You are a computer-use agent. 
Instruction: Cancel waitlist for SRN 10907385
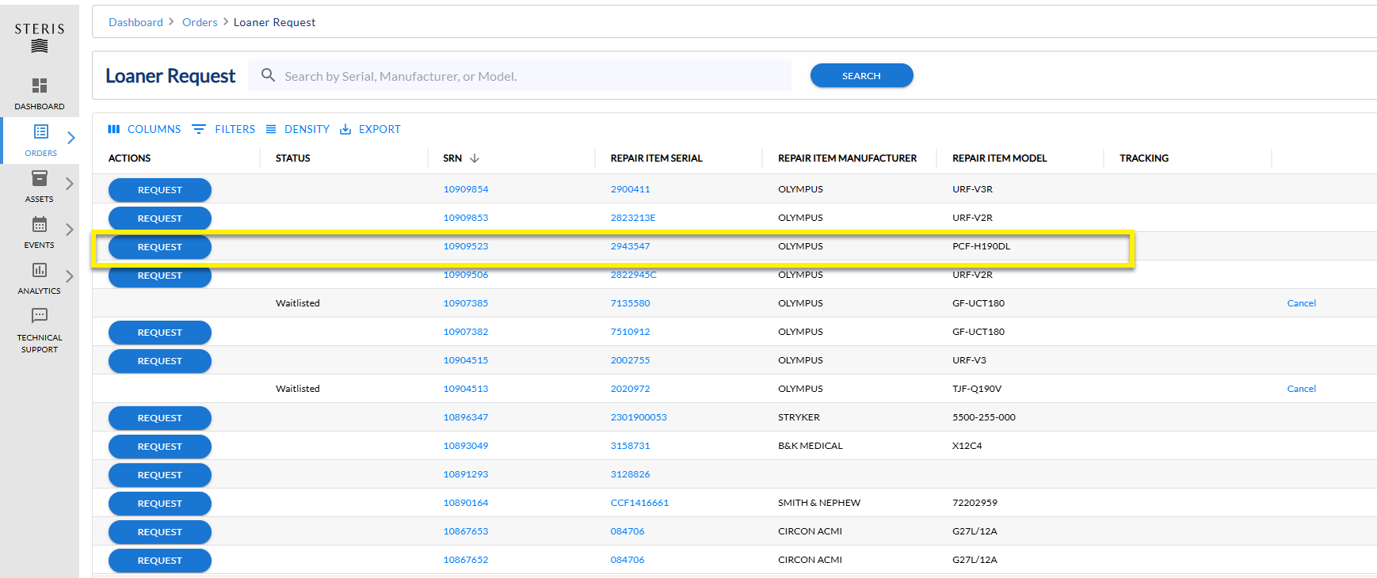(1301, 303)
